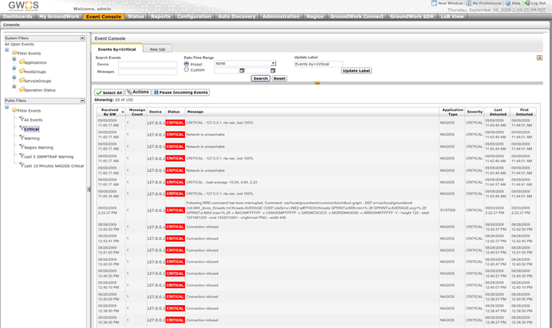This screenshot has height=328, width=552.
Task: Click the Select All button
Action: pos(109,92)
